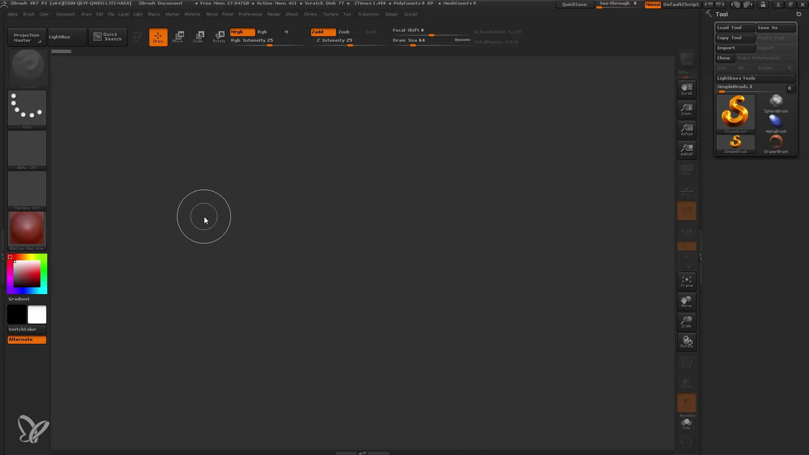Select the Draw tool in toolbar
809x455 pixels.
click(158, 37)
